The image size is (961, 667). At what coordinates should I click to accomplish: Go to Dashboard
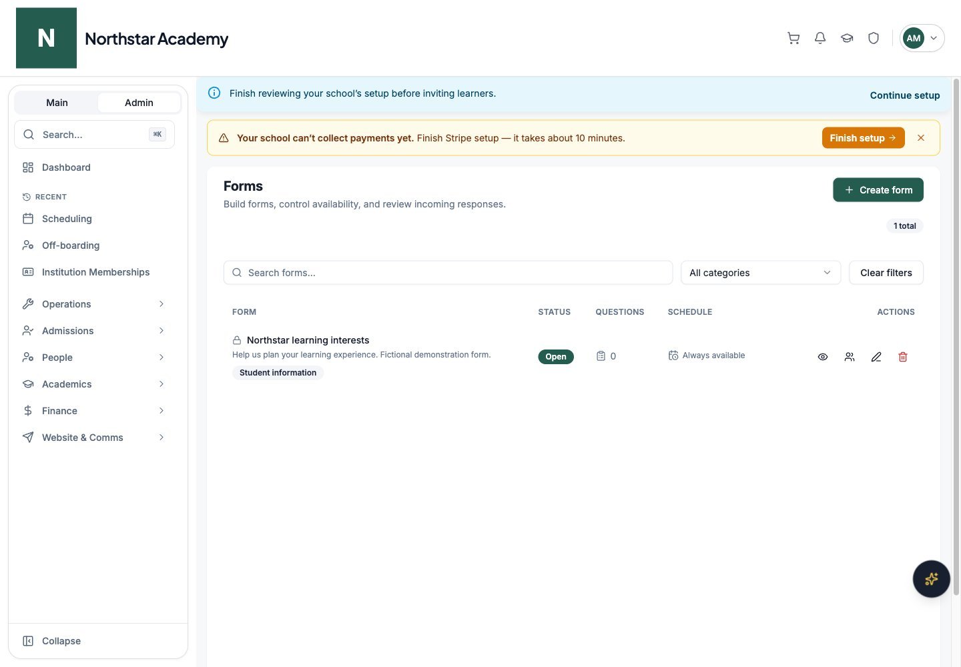click(x=94, y=167)
